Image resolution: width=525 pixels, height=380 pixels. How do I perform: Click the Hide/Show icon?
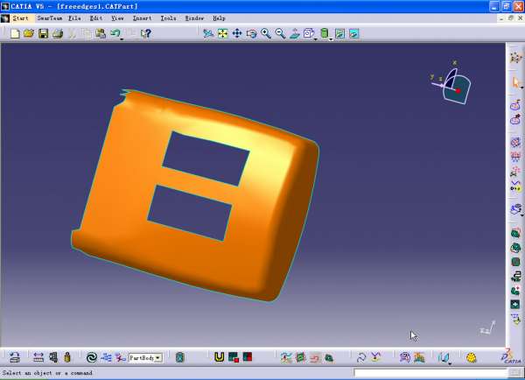[339, 33]
